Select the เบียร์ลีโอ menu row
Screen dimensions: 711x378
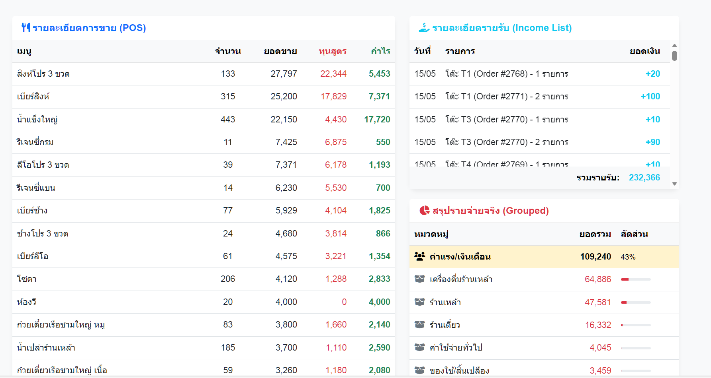pos(204,256)
